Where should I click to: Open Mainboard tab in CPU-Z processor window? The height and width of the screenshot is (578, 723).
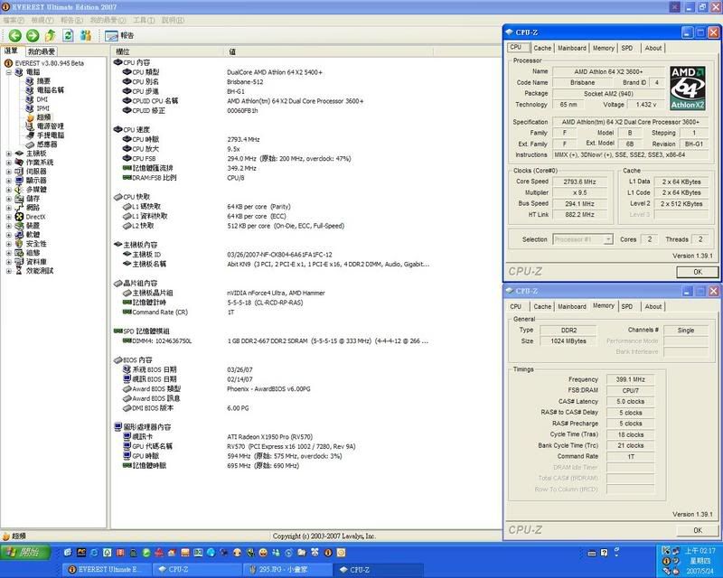pos(572,48)
